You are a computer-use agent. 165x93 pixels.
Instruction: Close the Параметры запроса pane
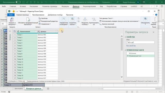153,32
